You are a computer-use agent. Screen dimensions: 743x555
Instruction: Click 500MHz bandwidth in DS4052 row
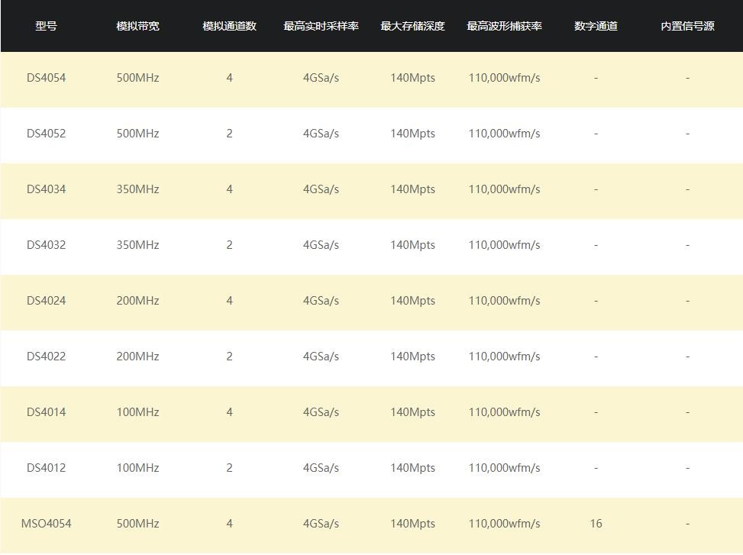coord(138,134)
